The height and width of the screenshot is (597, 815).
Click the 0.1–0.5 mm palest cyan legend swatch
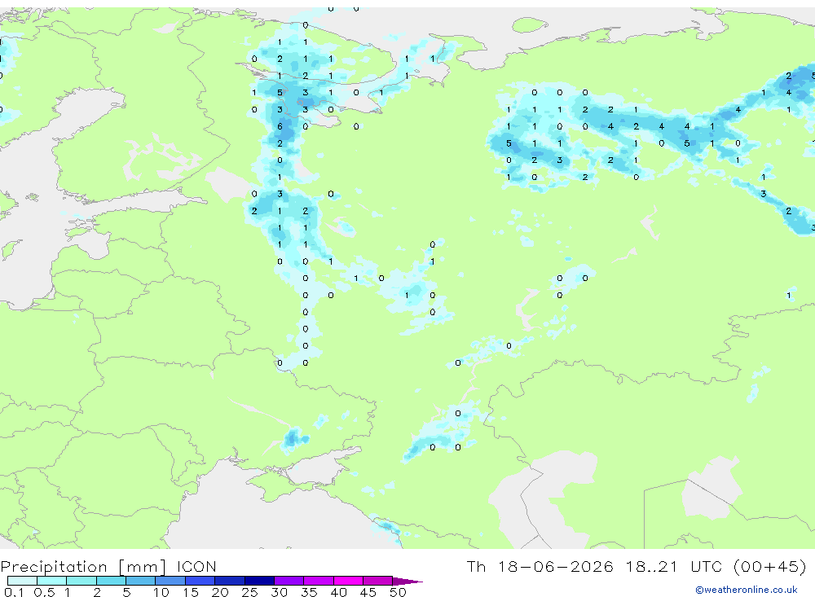tap(22, 581)
